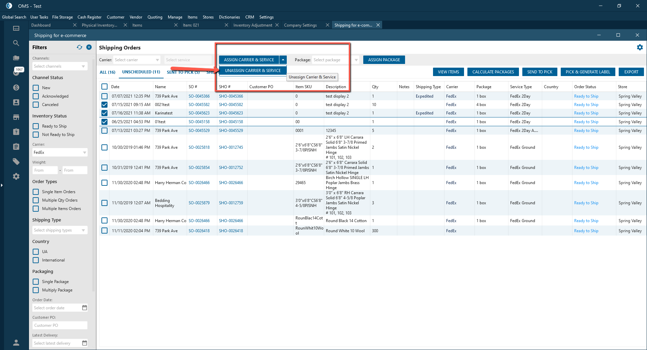
Task: Open the dashboard grid icon in sidebar
Action: tap(16, 29)
